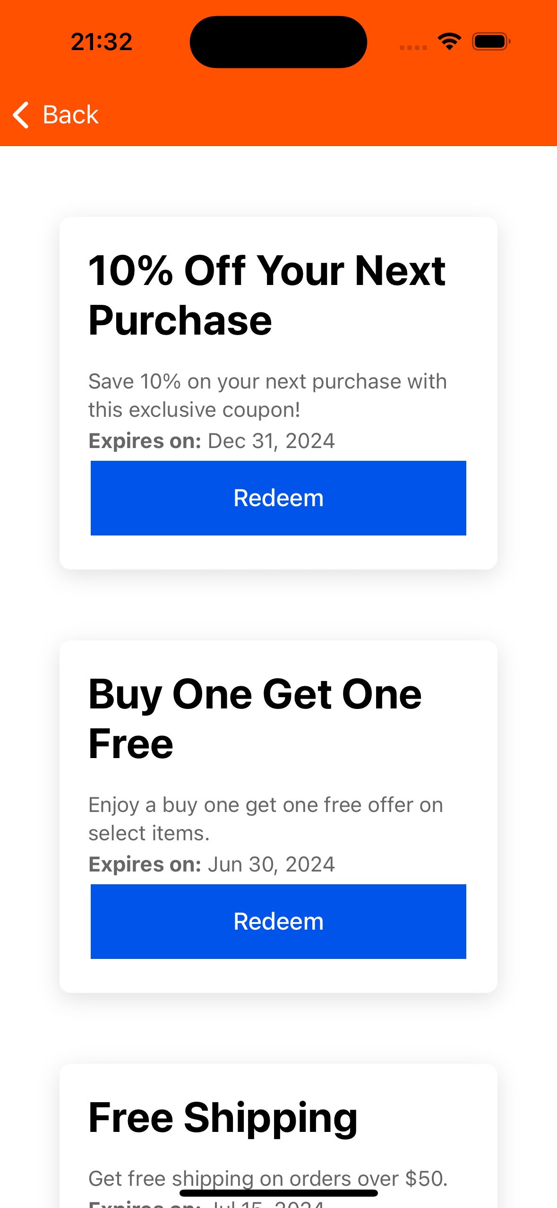
Task: Tap the Jun 30, 2024 expiry line
Action: [x=212, y=864]
